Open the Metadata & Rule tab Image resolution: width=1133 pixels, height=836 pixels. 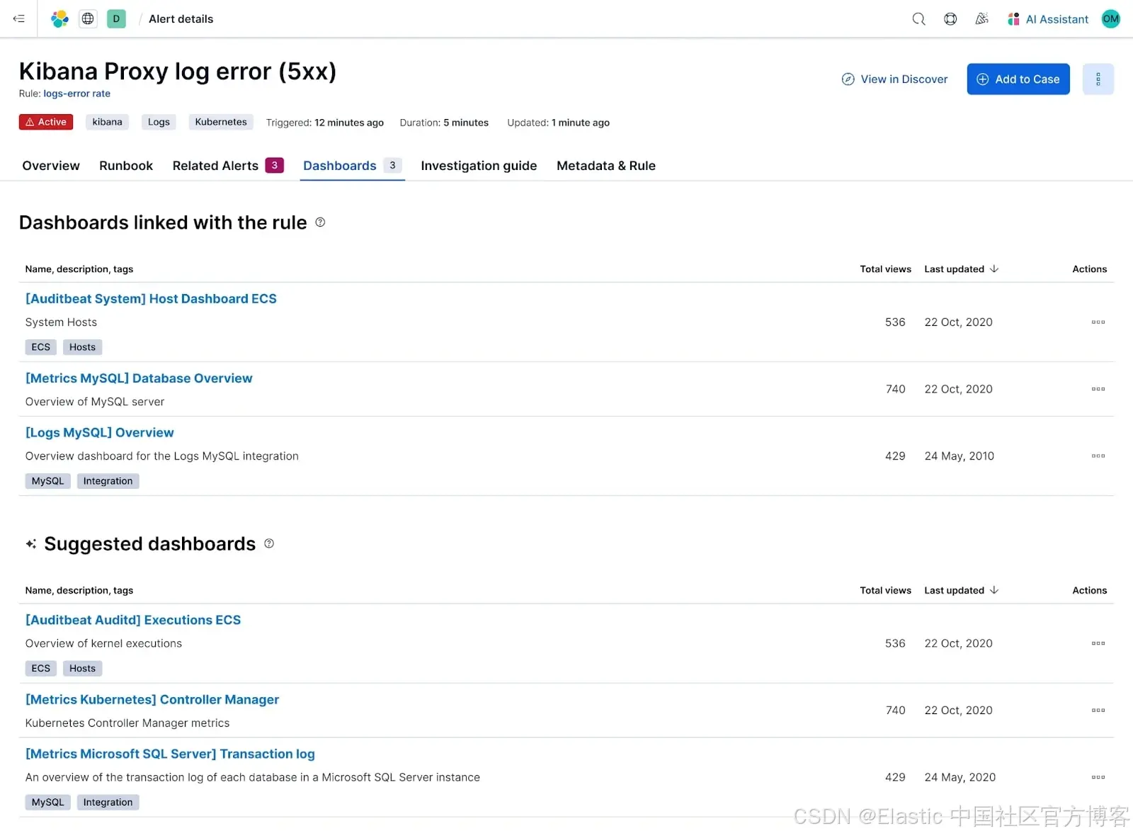pyautogui.click(x=606, y=166)
